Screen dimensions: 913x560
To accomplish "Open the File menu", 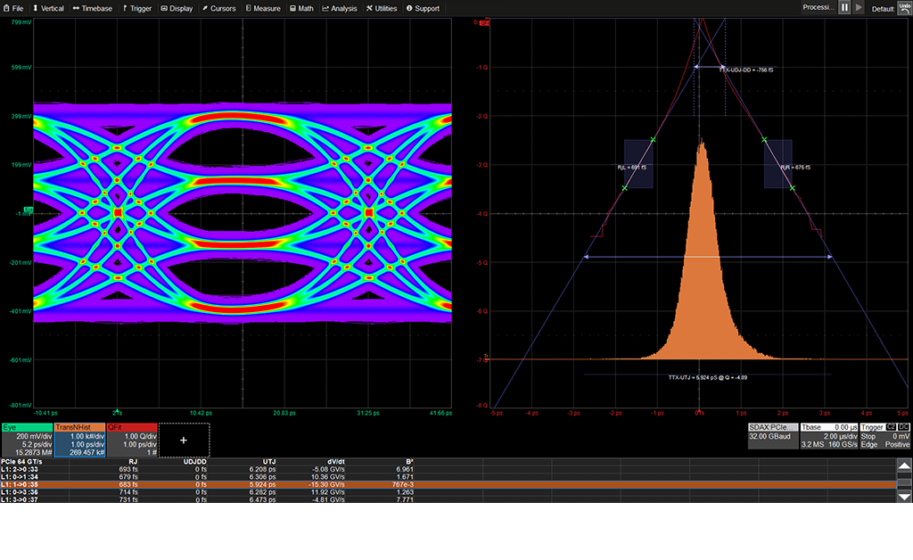I will click(13, 8).
